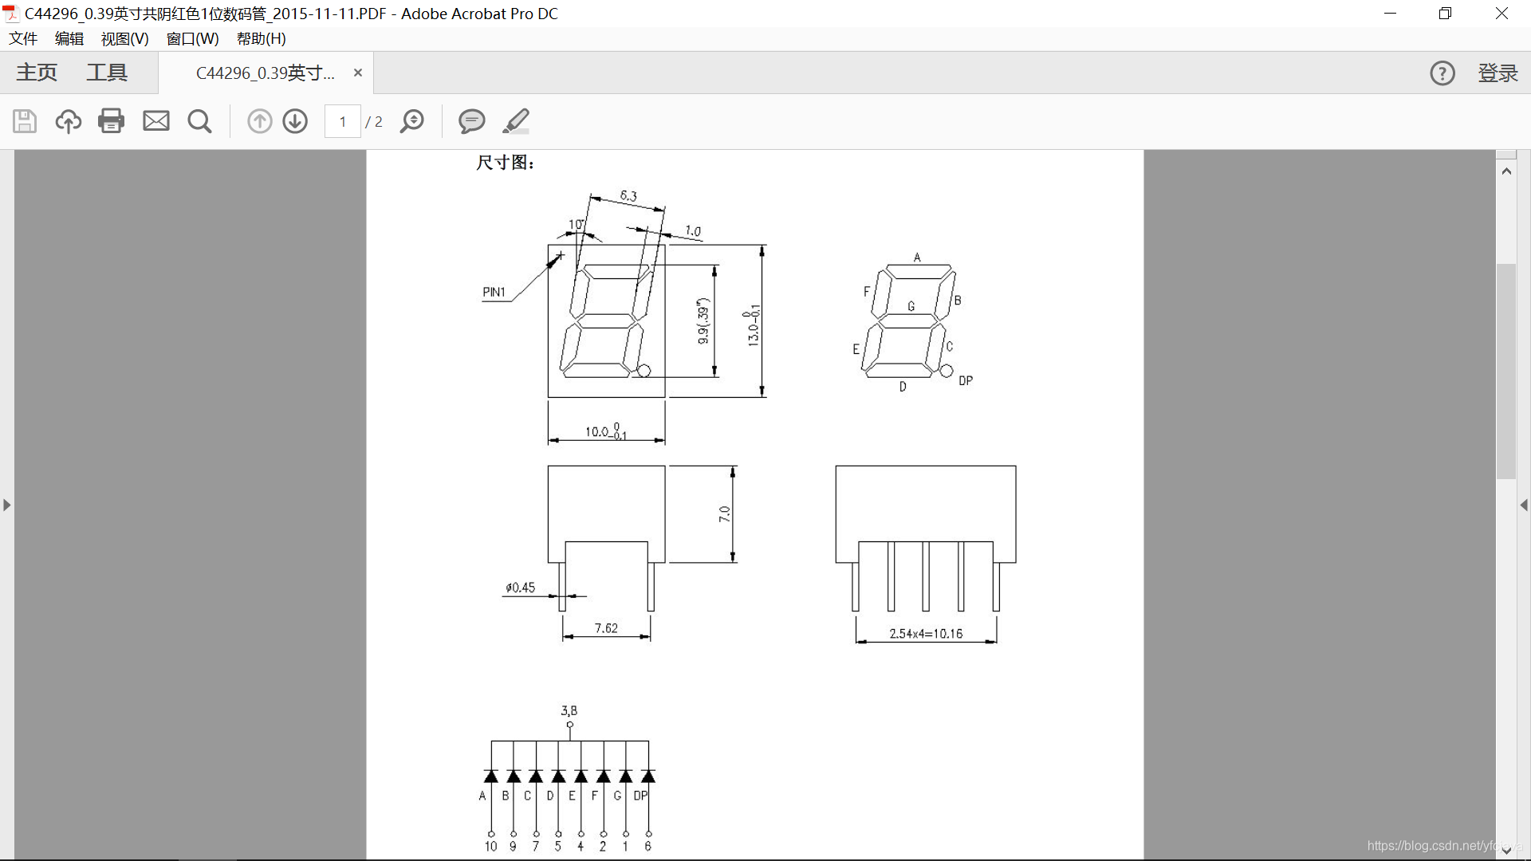Expand the right tools pane arrow
This screenshot has height=861, width=1531.
(x=1524, y=505)
